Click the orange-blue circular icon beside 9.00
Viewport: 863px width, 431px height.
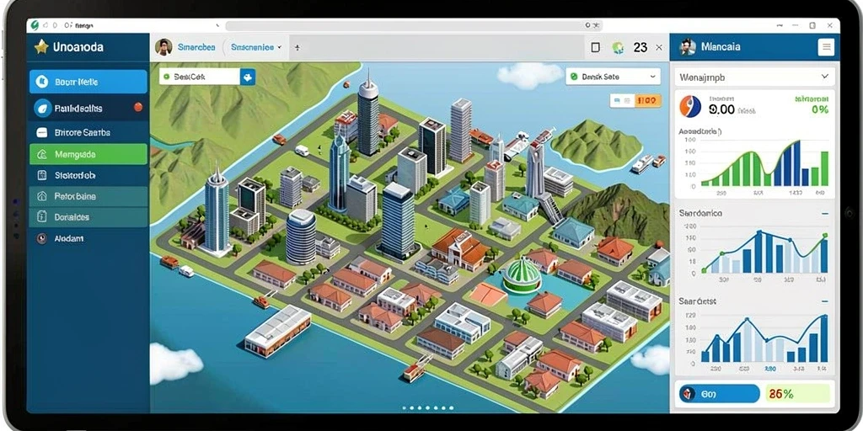coord(690,107)
